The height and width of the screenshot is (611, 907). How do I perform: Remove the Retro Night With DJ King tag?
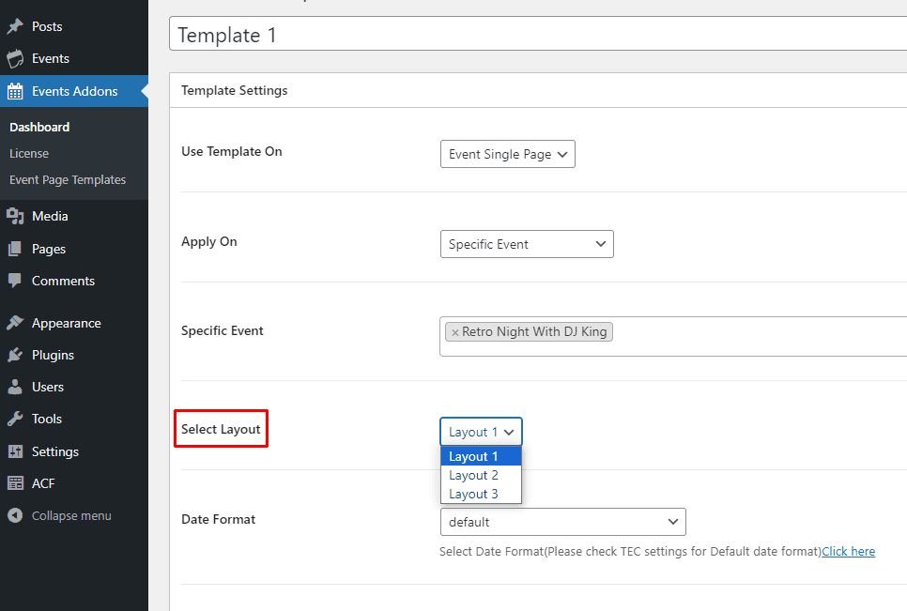455,332
